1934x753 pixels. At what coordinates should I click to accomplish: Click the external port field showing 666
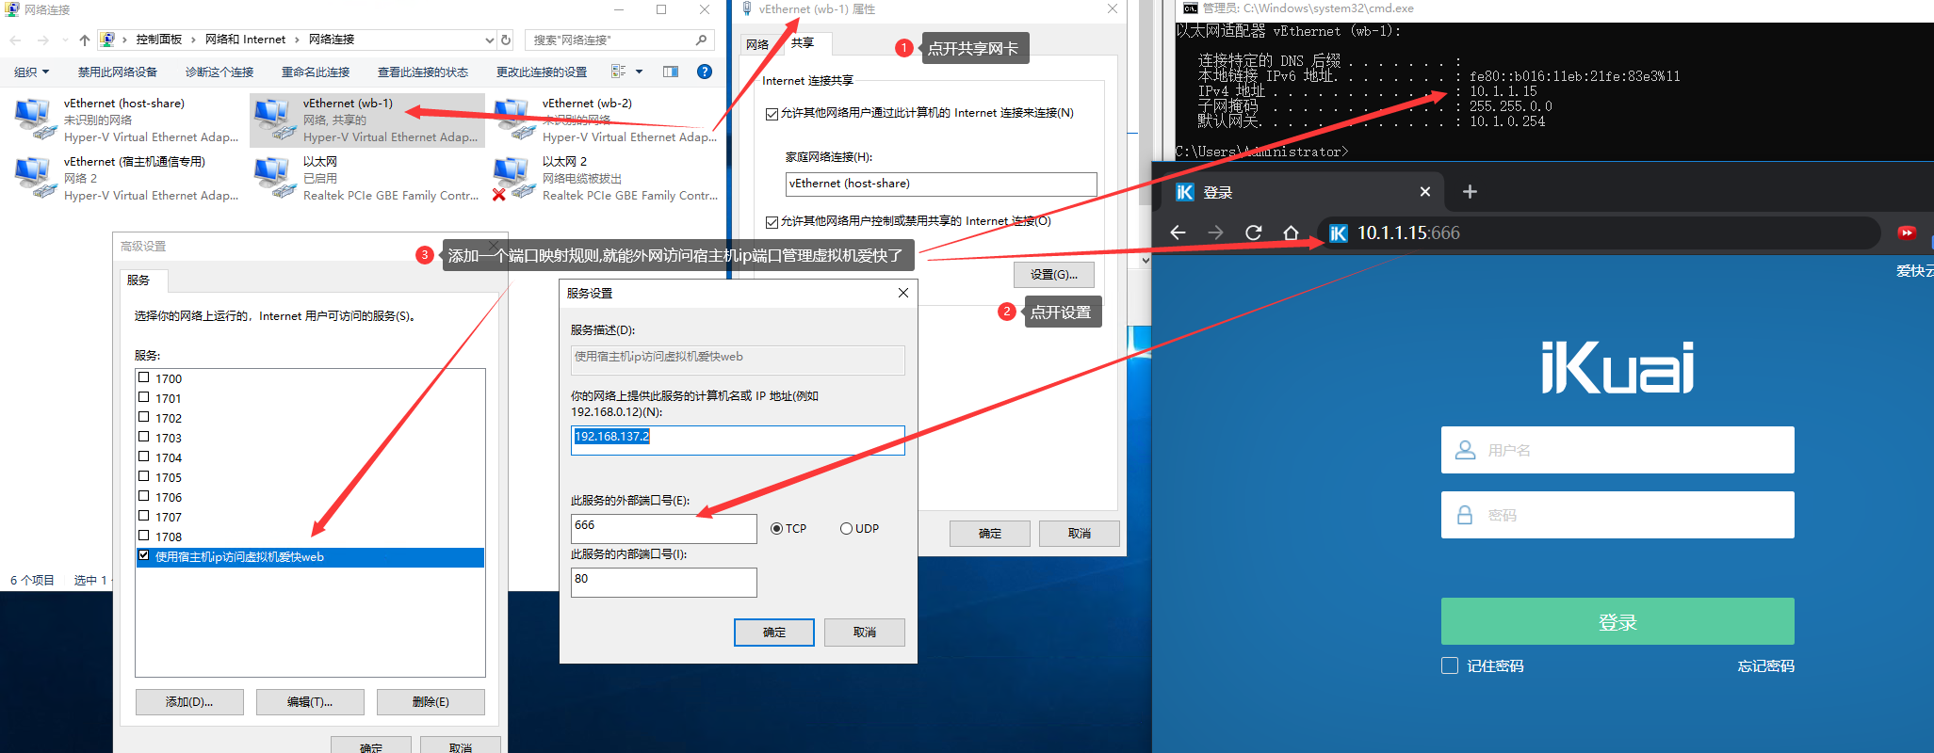tap(663, 528)
